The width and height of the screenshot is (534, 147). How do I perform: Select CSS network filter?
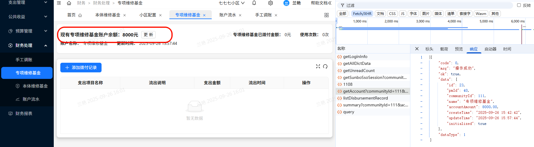pyautogui.click(x=392, y=13)
